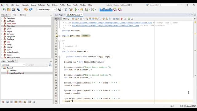Click the Search field in title bar

tap(163, 5)
